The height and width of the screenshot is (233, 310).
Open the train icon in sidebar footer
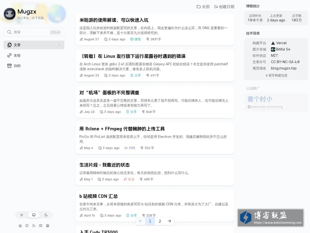(x=48, y=226)
